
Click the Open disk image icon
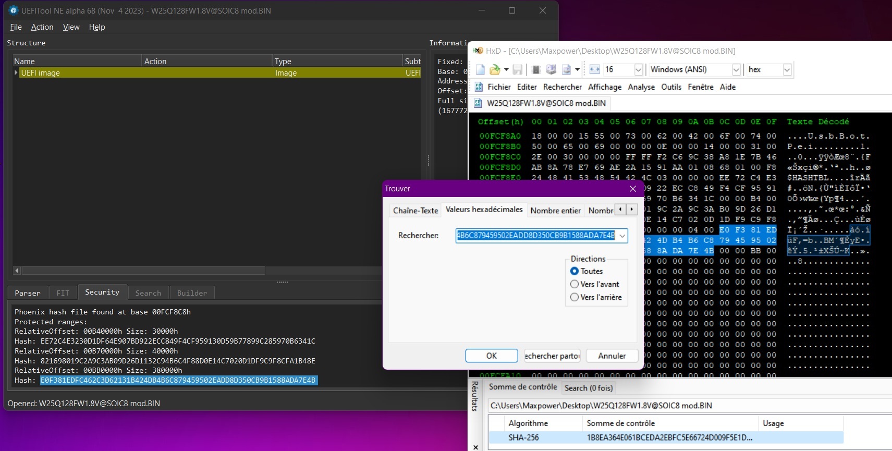[566, 69]
